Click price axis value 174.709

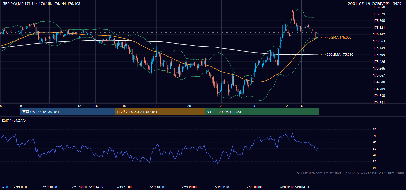click(379, 89)
